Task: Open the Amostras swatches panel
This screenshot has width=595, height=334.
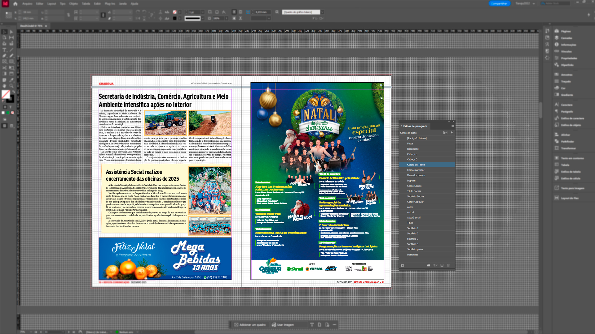Action: point(566,75)
